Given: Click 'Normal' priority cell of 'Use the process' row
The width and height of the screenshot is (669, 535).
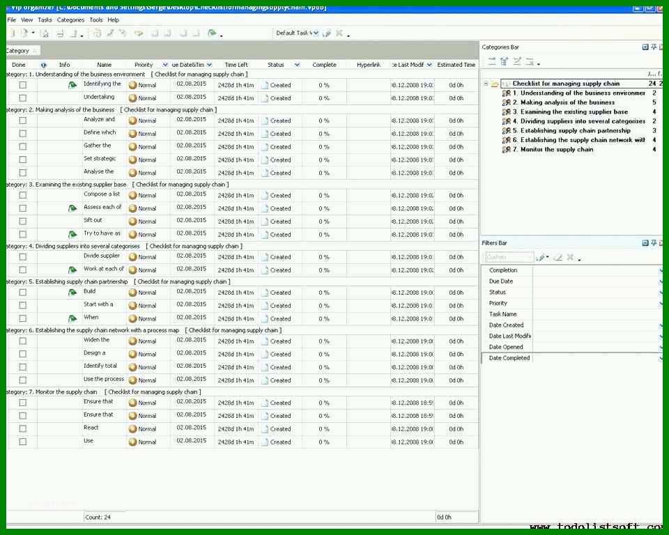Looking at the screenshot, I should click(x=147, y=380).
